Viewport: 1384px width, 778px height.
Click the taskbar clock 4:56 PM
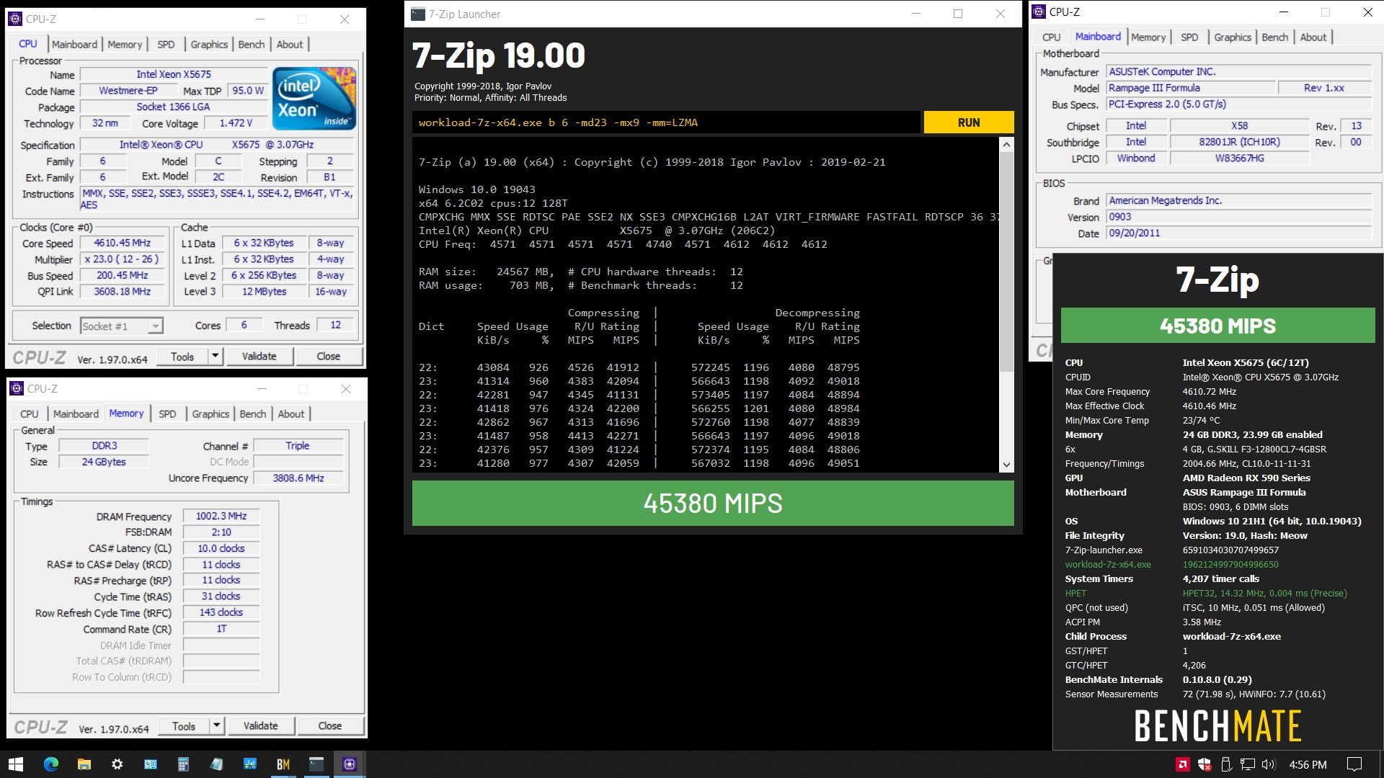1308,764
